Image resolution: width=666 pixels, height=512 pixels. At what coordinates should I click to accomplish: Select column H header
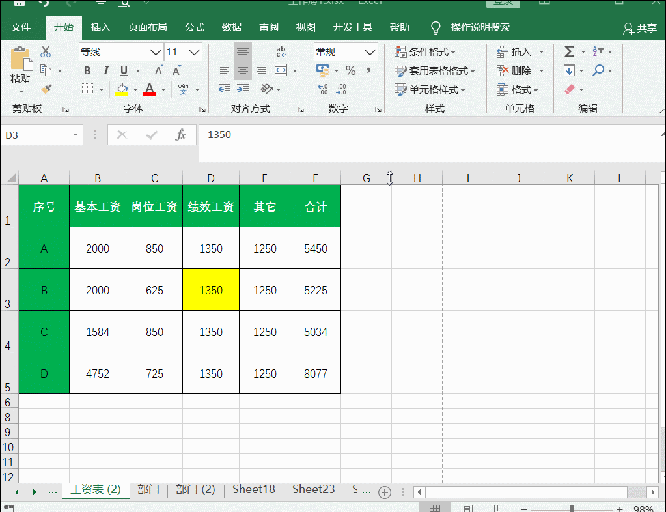pos(417,178)
